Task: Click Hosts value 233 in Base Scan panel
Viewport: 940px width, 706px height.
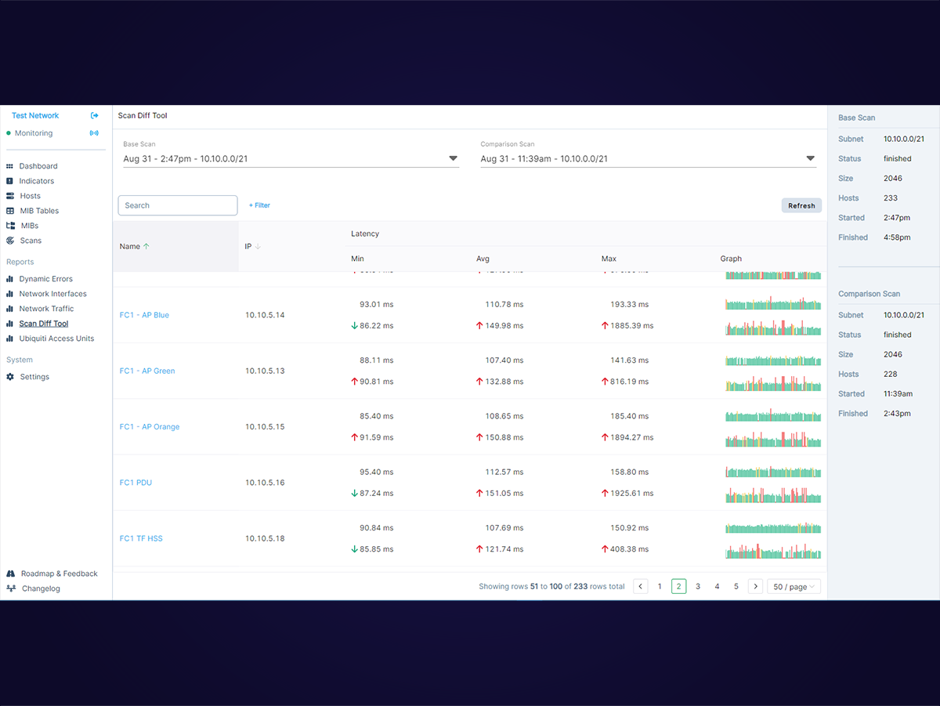Action: click(x=891, y=198)
